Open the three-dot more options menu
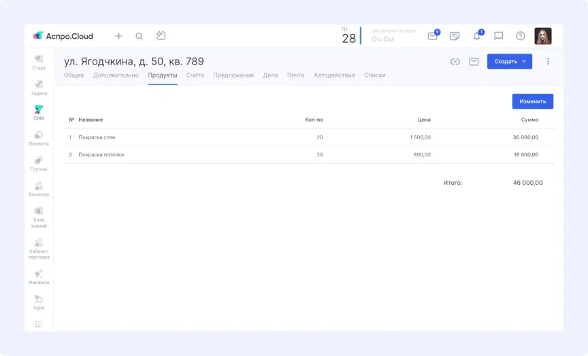 (549, 62)
